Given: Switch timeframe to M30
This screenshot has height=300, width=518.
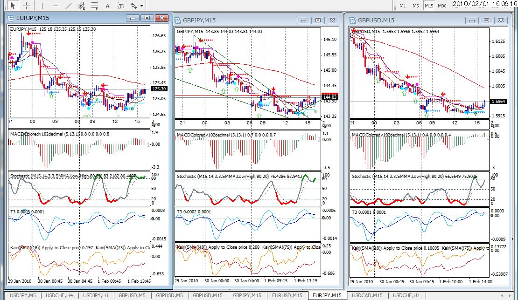Looking at the screenshot, I should (442, 6).
